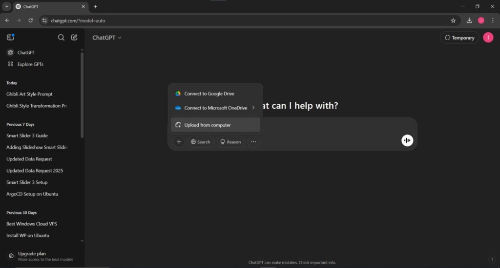Screen dimensions: 500x268
Task: Minimize the Chrome window
Action: click(x=463, y=6)
